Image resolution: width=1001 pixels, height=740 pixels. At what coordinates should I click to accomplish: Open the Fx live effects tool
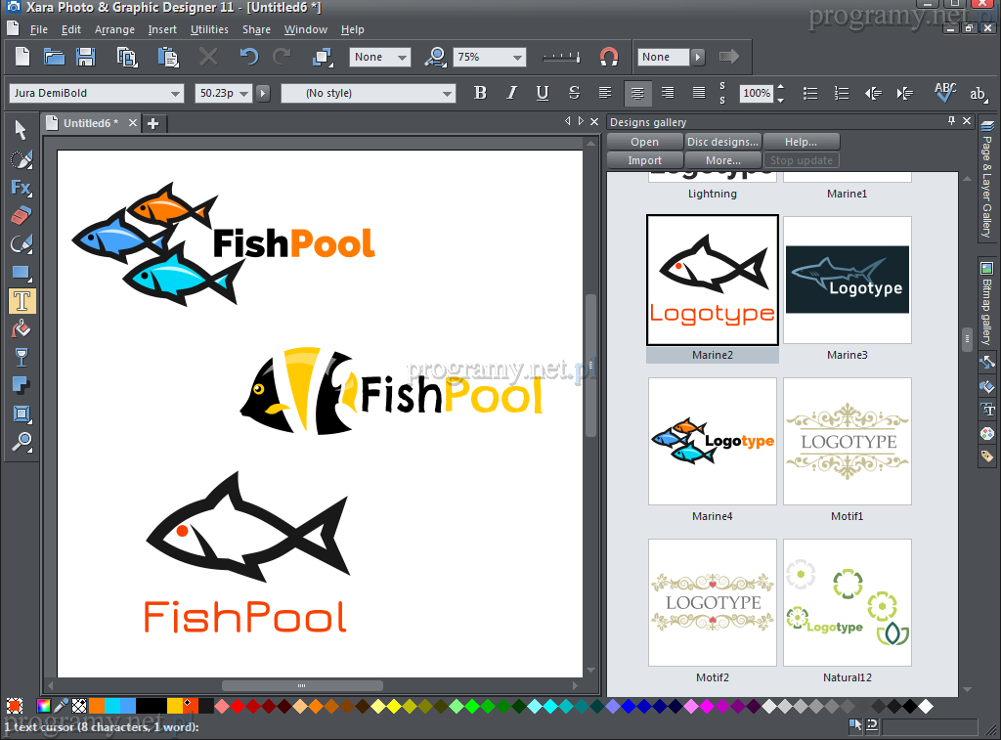pyautogui.click(x=22, y=187)
